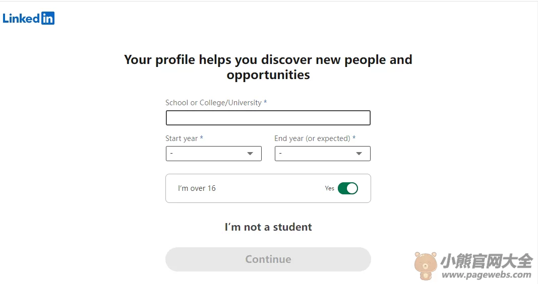Click the blue "in" square icon

(48, 18)
